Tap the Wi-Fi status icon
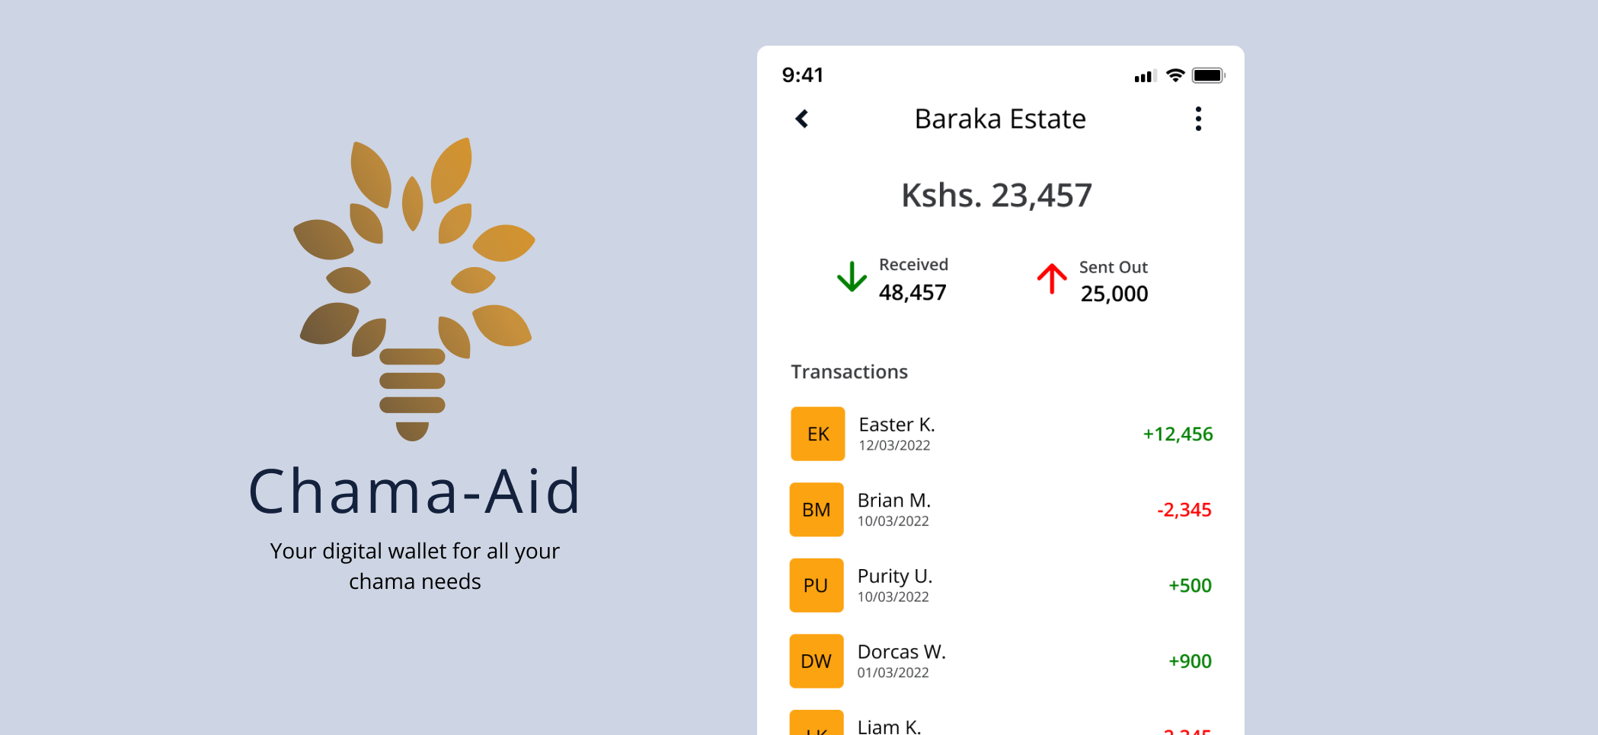Screen dimensions: 1598x735 coord(1175,75)
